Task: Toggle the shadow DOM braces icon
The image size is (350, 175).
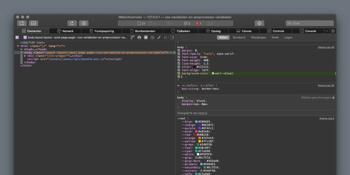Action: pyautogui.click(x=165, y=37)
